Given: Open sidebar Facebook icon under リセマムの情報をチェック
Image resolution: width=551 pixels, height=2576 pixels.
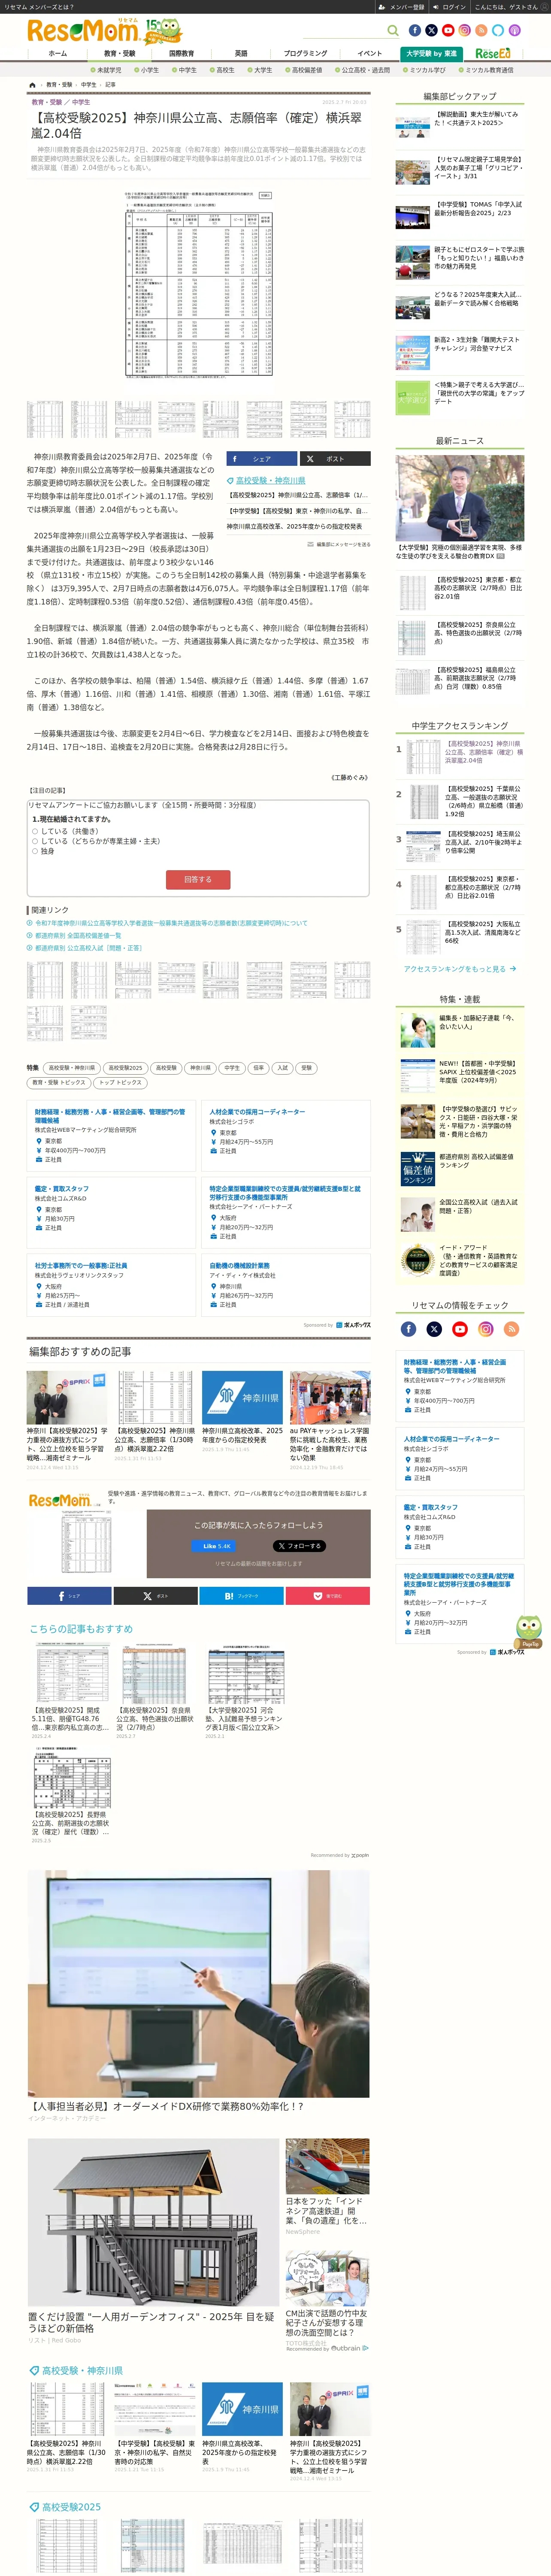Looking at the screenshot, I should tap(408, 1329).
